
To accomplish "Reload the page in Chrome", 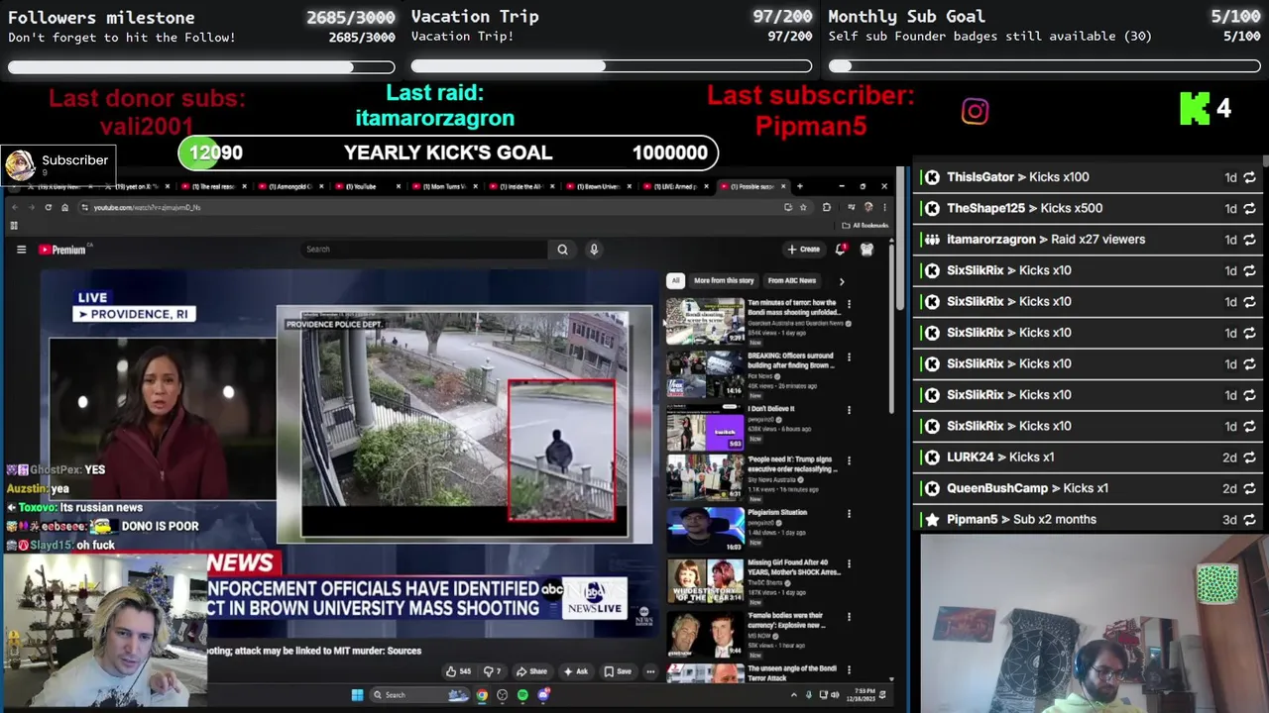I will click(48, 207).
